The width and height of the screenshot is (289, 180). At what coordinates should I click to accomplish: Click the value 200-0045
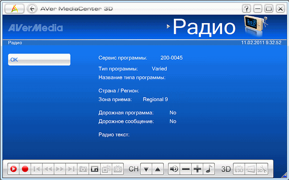click(171, 58)
